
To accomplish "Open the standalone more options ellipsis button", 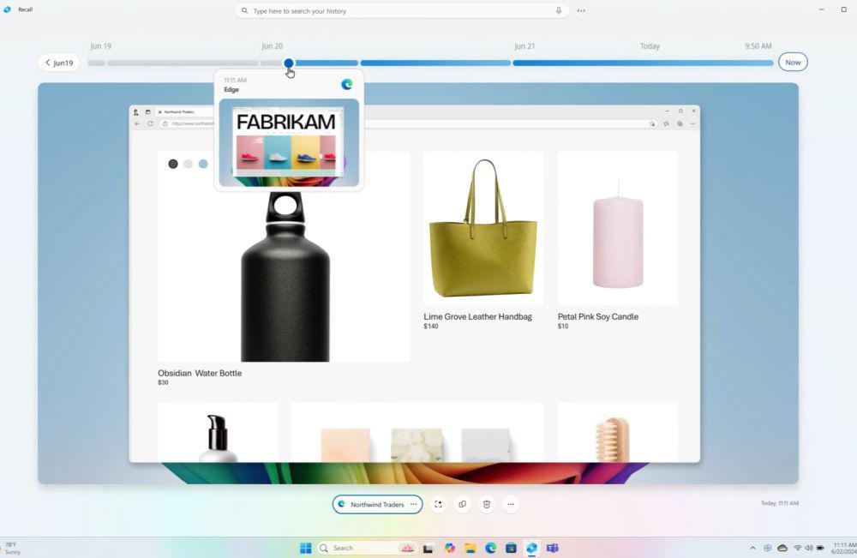I will pyautogui.click(x=511, y=504).
